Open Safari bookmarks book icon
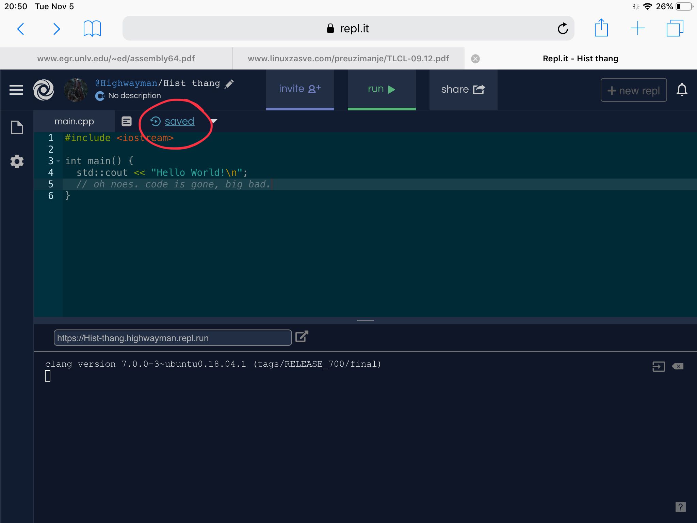This screenshot has width=697, height=523. tap(92, 29)
